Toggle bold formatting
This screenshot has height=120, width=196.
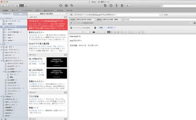point(98,32)
